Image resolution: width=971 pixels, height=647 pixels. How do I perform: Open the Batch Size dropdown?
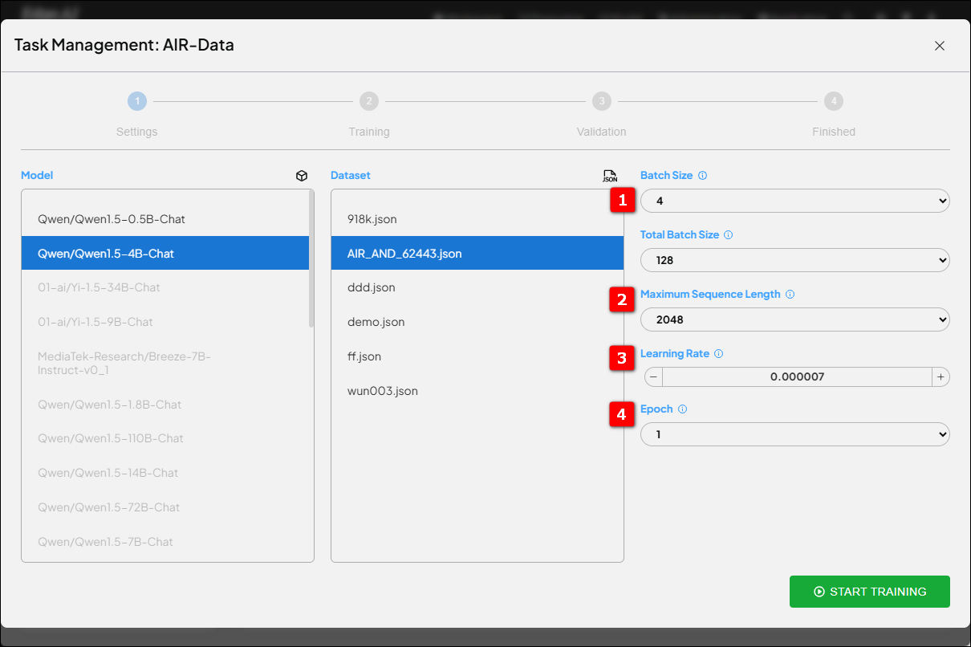(x=794, y=201)
